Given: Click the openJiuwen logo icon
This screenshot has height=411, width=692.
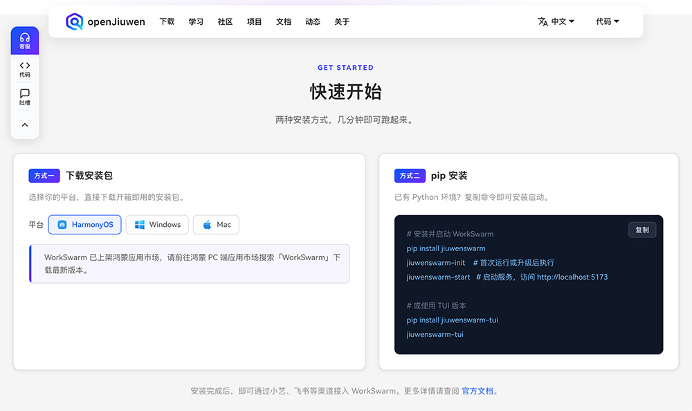Looking at the screenshot, I should coord(74,21).
